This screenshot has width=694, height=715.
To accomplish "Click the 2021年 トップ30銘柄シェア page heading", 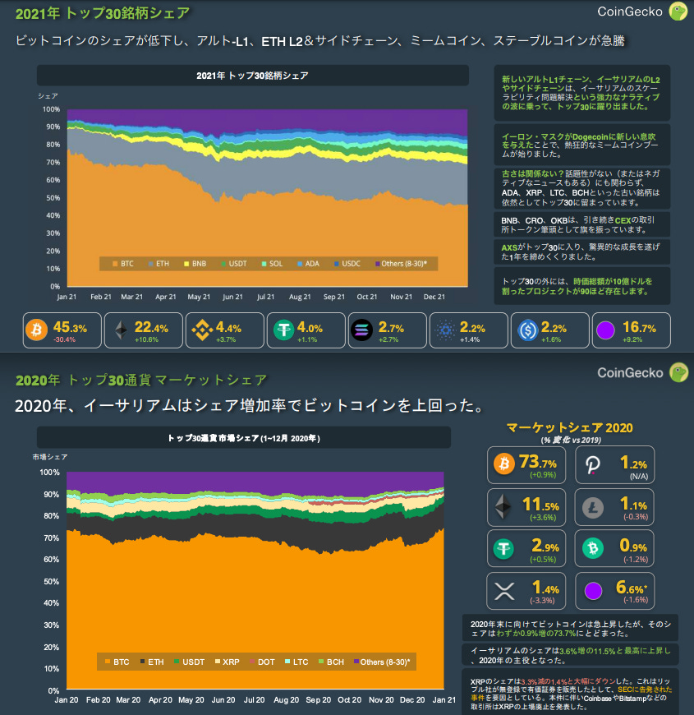I will [x=103, y=13].
